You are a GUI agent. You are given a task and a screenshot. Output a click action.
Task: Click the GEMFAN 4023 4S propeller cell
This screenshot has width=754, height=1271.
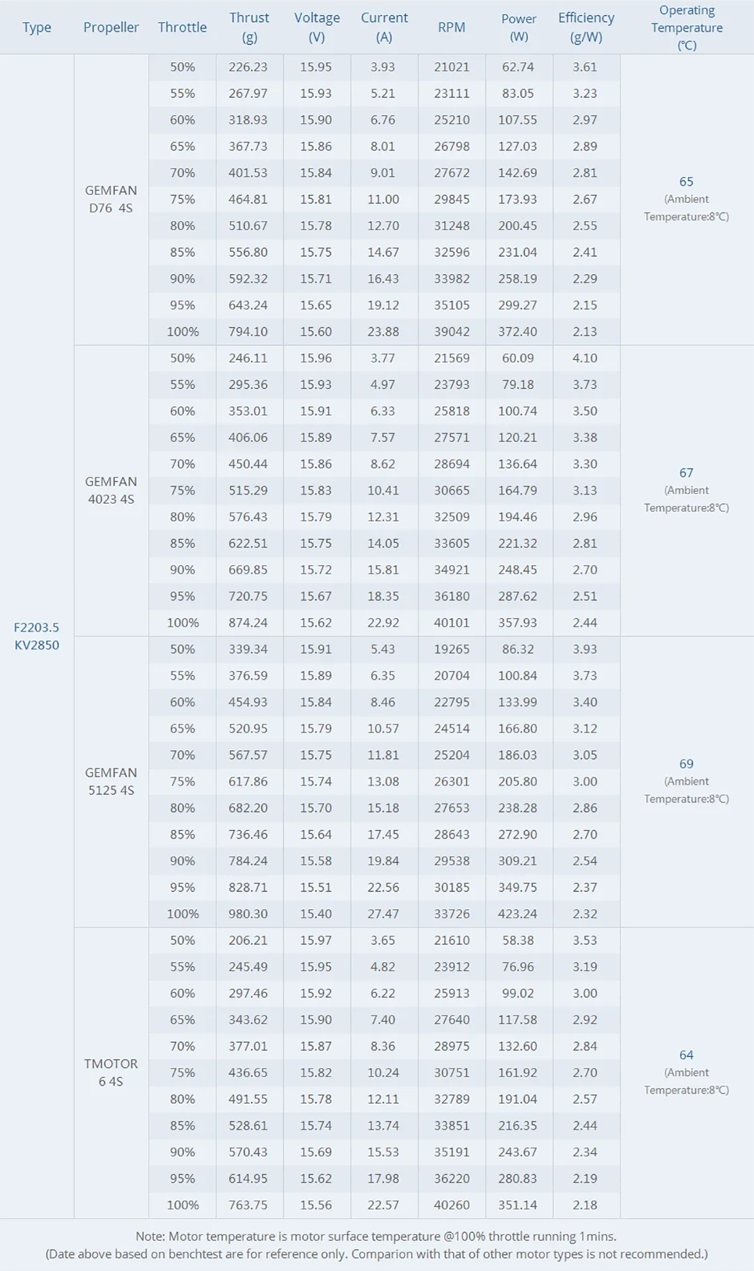pyautogui.click(x=111, y=490)
